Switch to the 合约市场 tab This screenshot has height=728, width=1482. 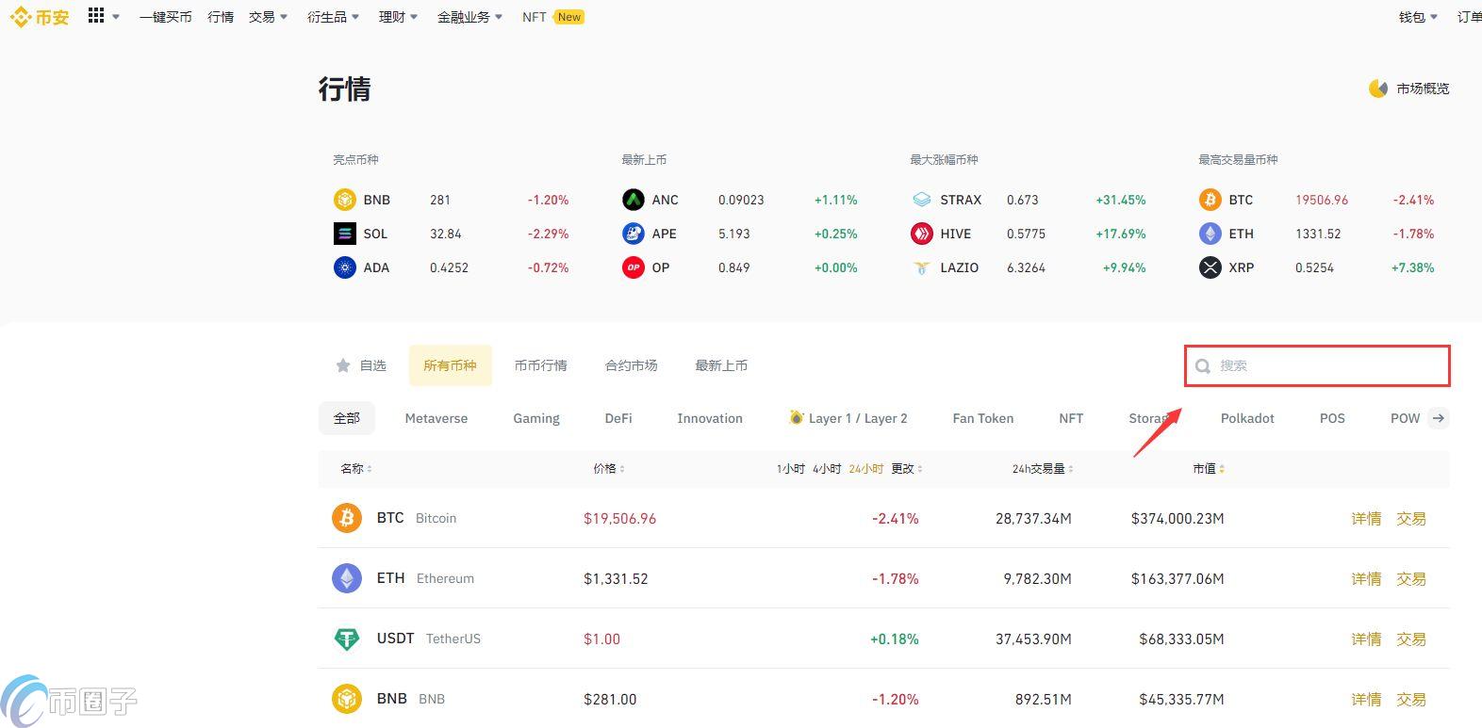coord(632,365)
